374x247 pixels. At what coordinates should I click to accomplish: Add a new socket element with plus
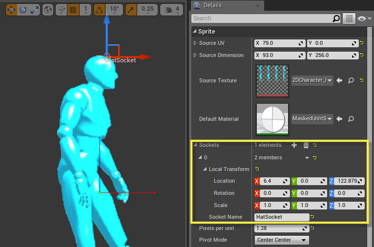coord(294,145)
